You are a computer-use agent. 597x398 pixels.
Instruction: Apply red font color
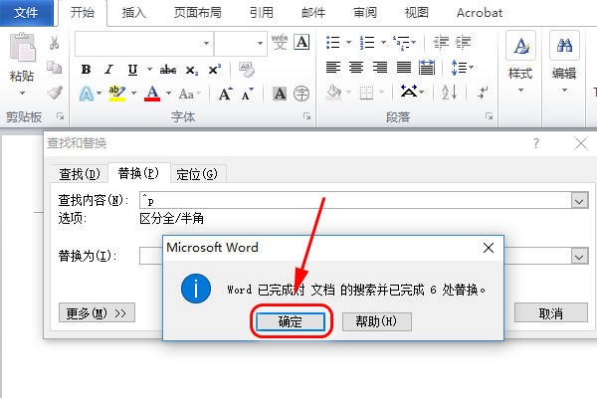point(152,94)
